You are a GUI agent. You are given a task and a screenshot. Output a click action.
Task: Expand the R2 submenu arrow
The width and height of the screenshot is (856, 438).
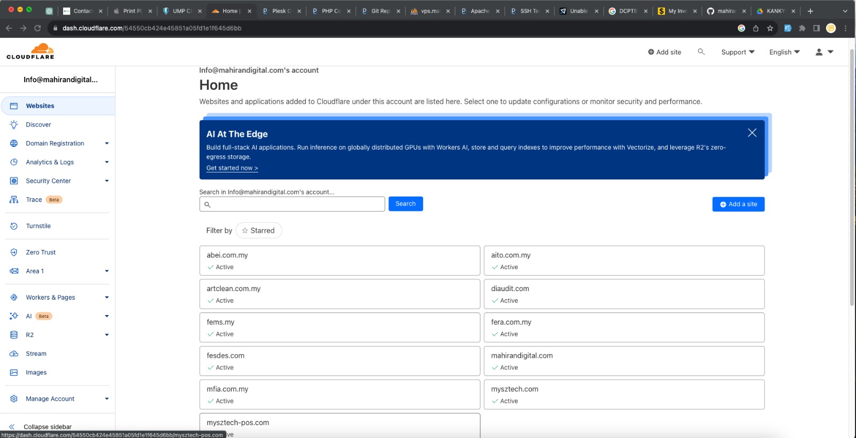coord(106,335)
